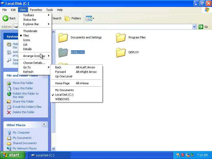Select the DEPLOY folder icon
The image size is (212, 159).
coord(121,52)
